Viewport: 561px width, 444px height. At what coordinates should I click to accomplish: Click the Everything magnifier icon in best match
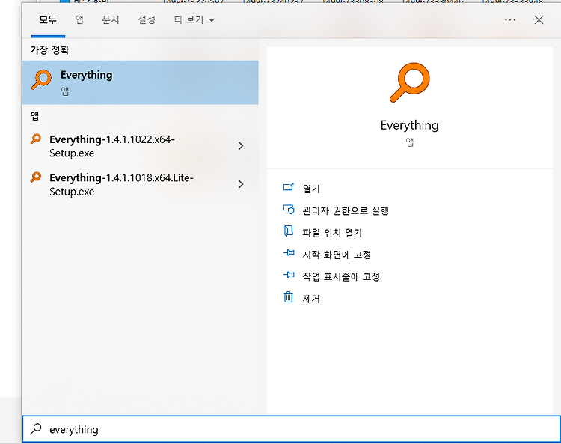[x=41, y=79]
